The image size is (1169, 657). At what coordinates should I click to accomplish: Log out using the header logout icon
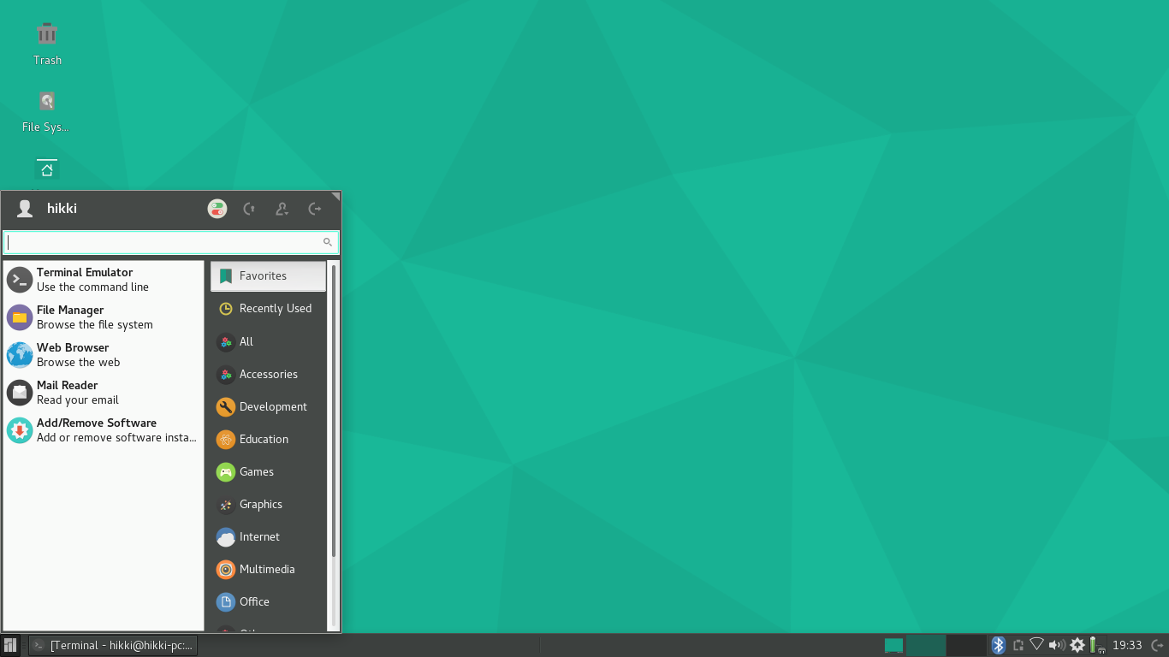click(x=314, y=208)
